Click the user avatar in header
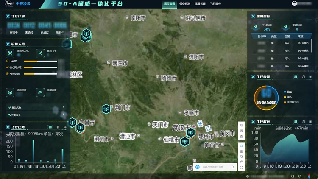This screenshot has width=318, height=179. click(x=295, y=3)
